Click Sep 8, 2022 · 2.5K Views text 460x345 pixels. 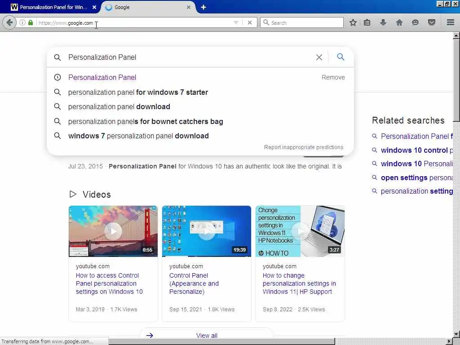pos(294,309)
